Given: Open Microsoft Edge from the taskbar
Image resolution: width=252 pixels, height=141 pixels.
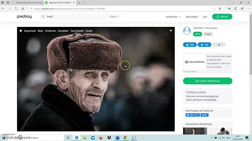Looking at the screenshot, I should tap(77, 138).
